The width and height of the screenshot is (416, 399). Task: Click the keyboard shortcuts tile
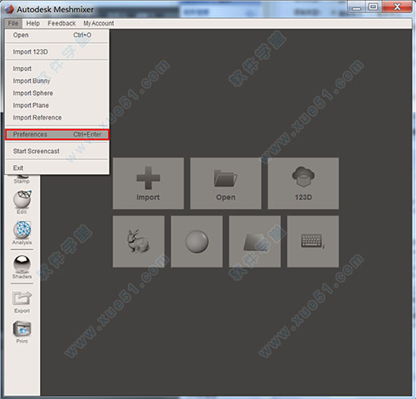point(313,241)
